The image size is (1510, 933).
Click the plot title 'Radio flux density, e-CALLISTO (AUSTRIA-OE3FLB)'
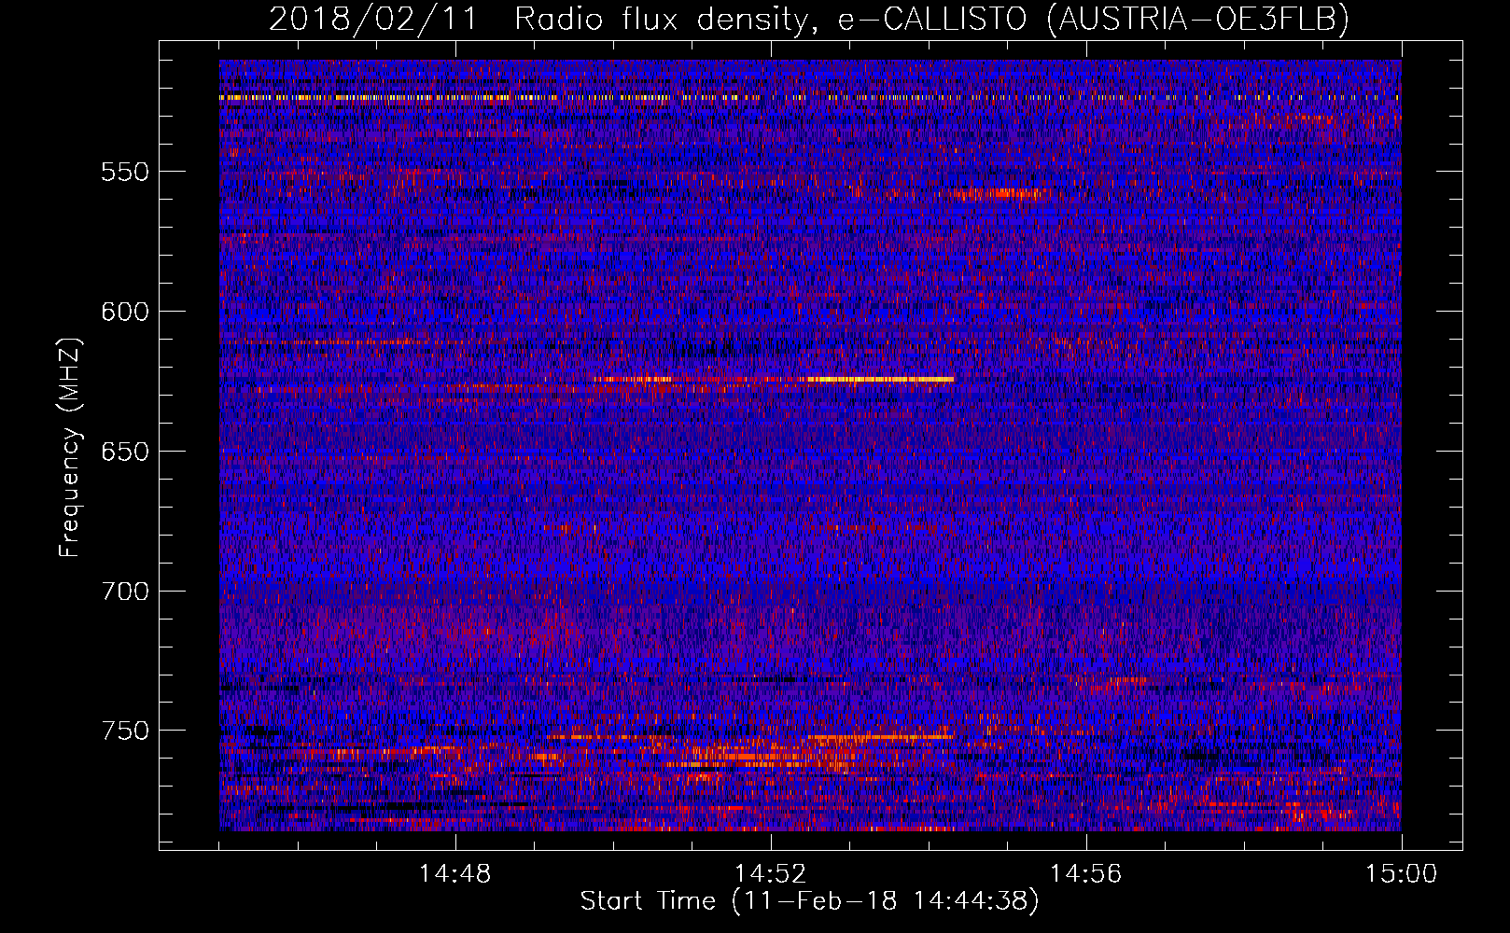pos(931,20)
